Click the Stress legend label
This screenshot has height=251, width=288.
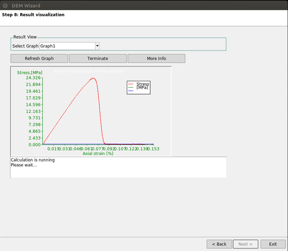point(143,84)
